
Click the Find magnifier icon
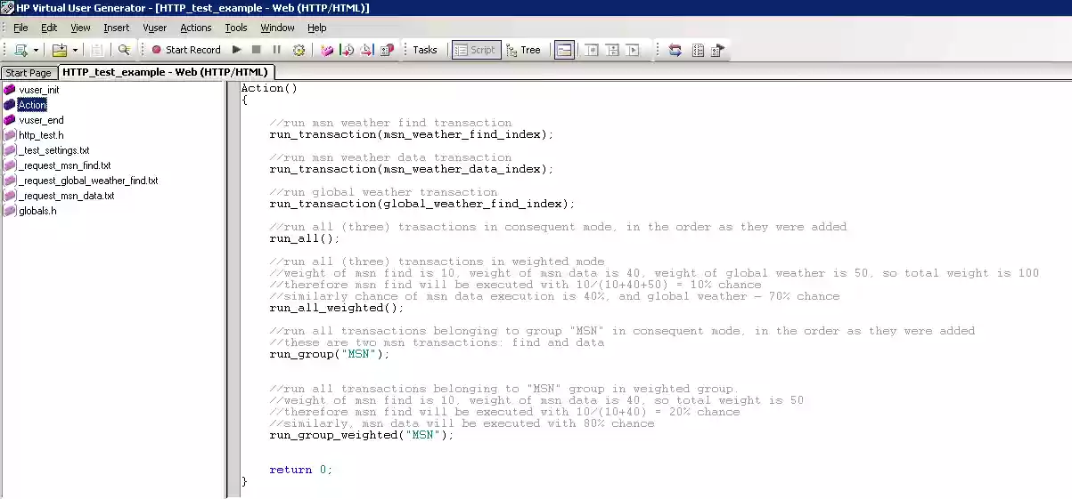tap(124, 50)
